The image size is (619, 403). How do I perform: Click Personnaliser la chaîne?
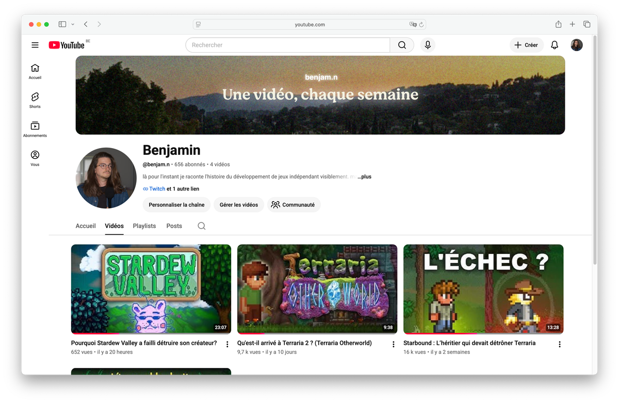[x=176, y=205]
